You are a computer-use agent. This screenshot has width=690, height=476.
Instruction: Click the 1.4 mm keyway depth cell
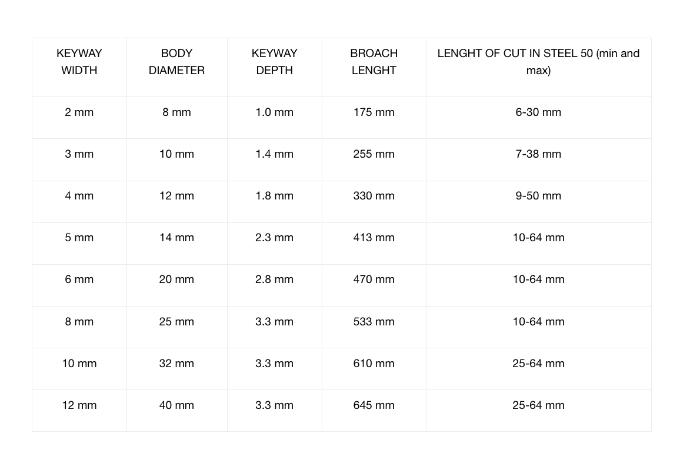[x=274, y=154]
